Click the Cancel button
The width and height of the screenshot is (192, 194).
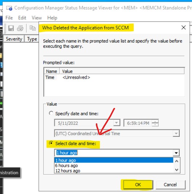(171, 185)
